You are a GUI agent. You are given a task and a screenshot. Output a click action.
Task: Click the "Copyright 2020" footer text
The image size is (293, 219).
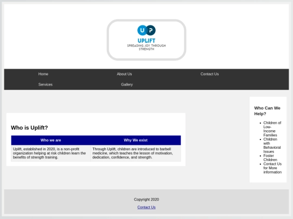pos(146,200)
